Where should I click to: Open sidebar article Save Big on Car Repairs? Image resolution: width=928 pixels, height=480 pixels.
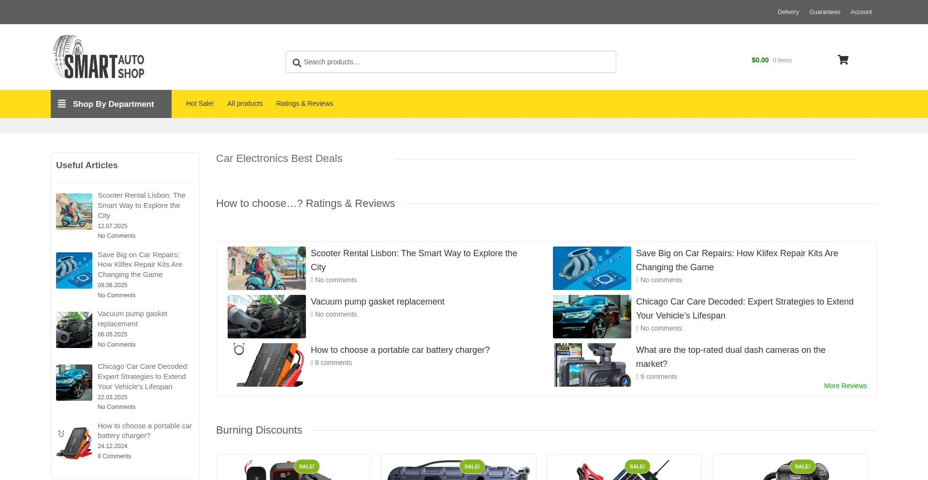140,264
